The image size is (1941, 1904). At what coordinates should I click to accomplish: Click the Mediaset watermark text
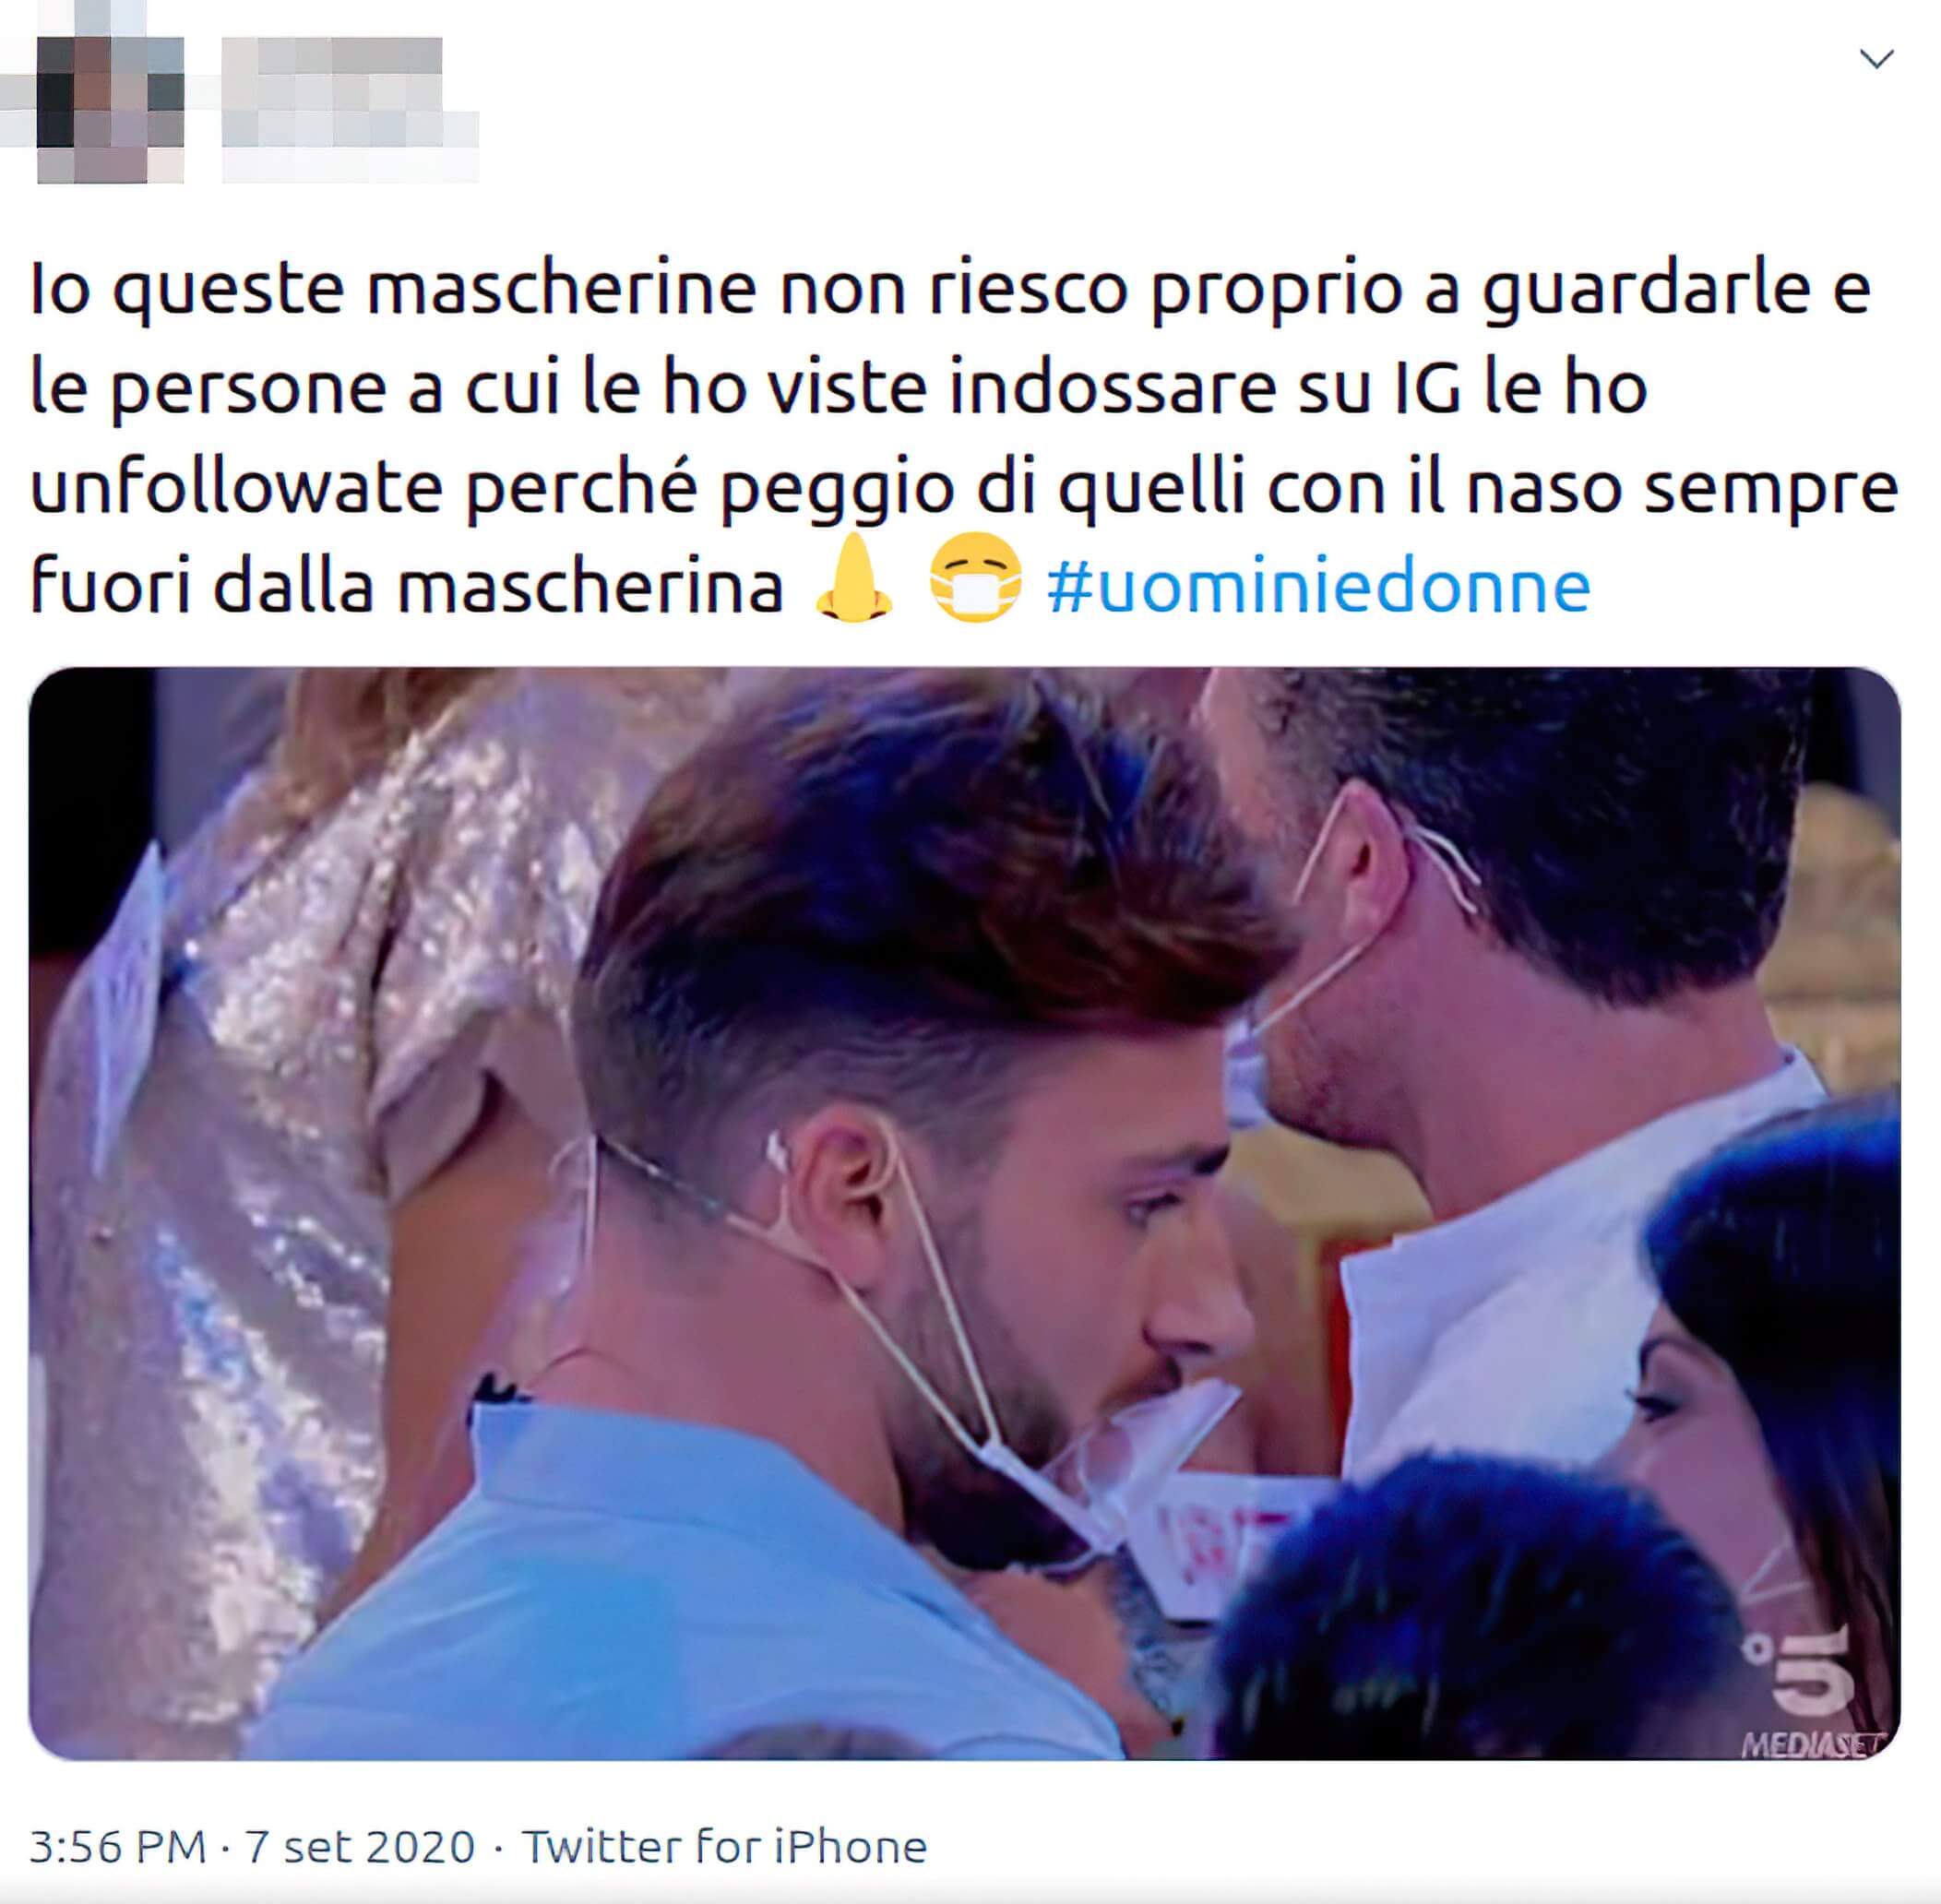point(1810,1745)
